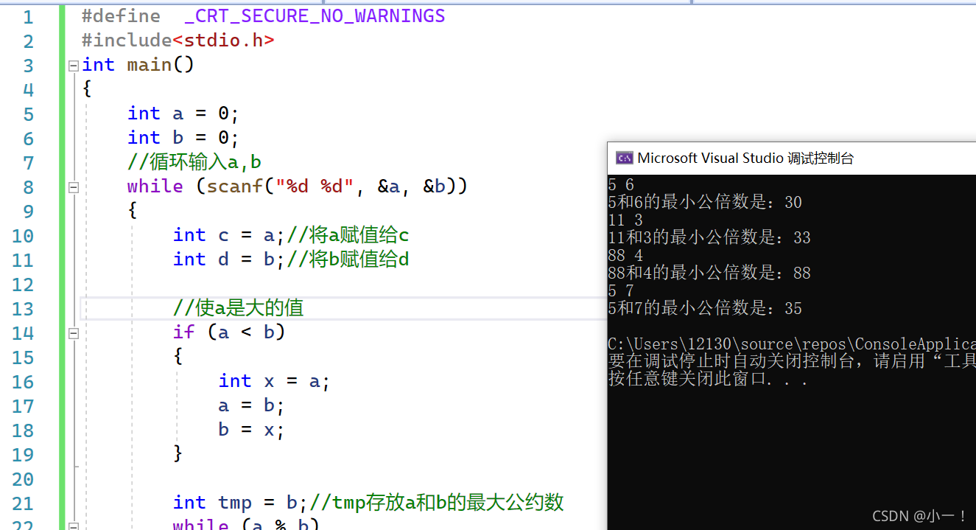Click the 'int main()' declaration
Image resolution: width=976 pixels, height=530 pixels.
(x=138, y=65)
